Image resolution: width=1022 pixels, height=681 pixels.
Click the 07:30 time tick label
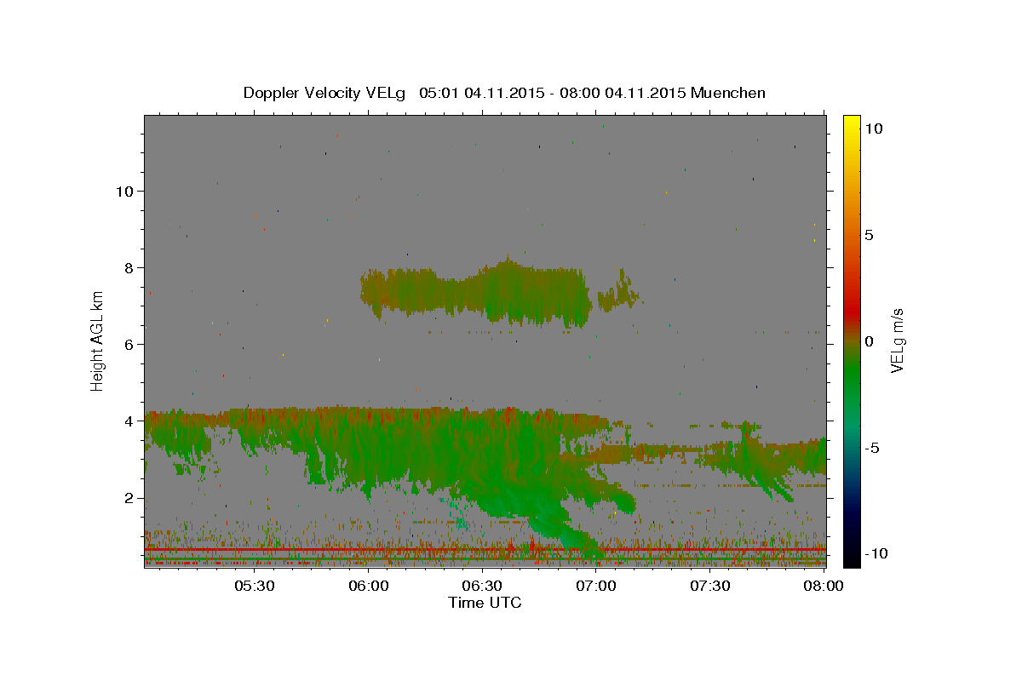click(710, 586)
